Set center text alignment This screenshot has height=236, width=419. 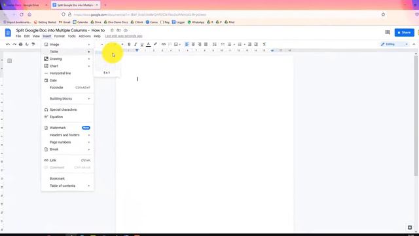coord(193,44)
